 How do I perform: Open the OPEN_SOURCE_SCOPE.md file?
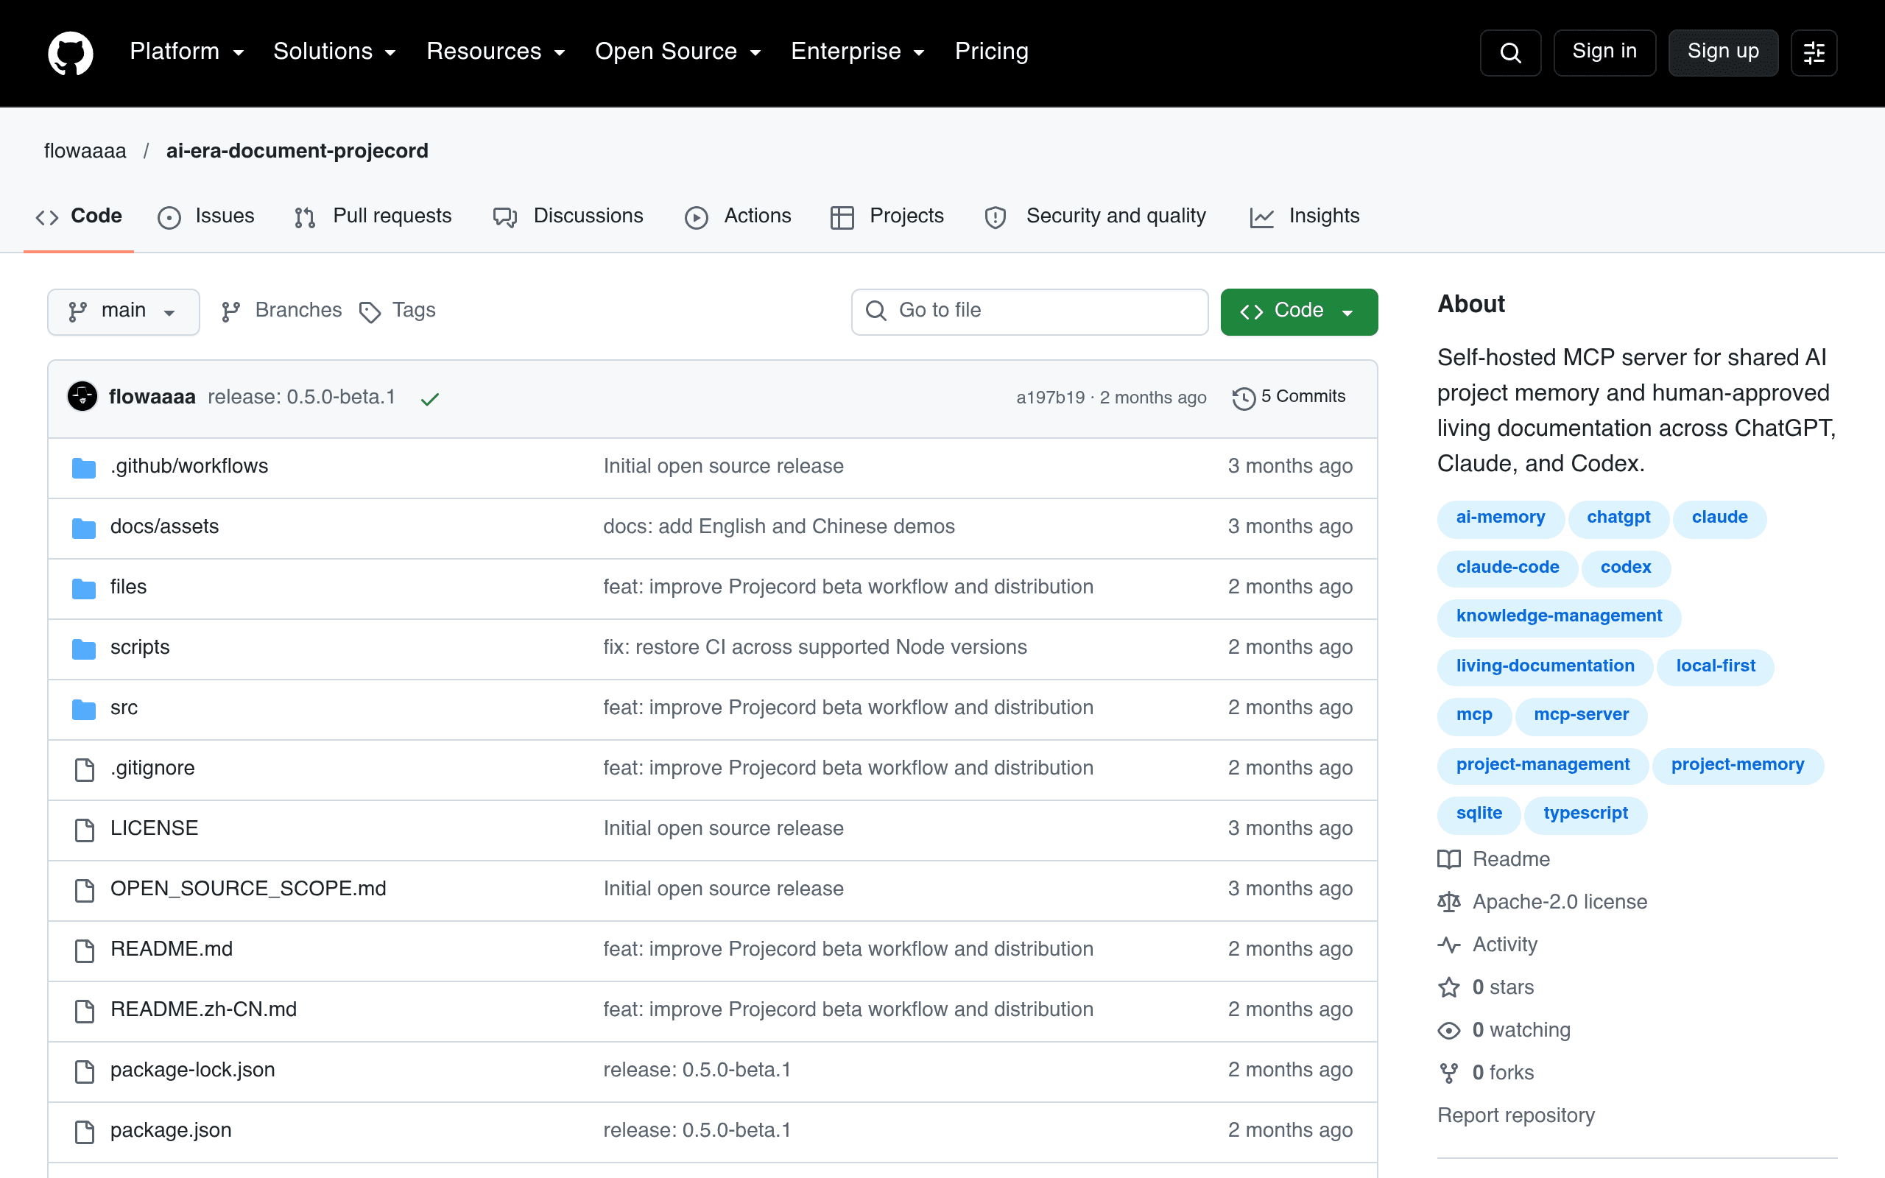[x=247, y=889]
